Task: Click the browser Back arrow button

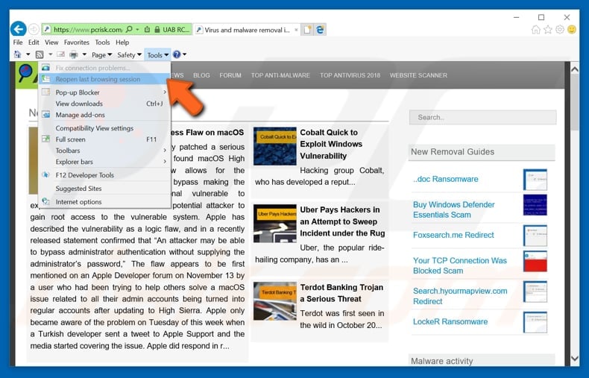Action: tap(19, 29)
